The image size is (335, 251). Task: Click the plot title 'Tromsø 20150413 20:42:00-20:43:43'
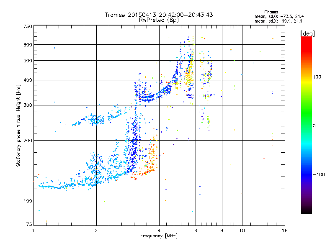159,15
